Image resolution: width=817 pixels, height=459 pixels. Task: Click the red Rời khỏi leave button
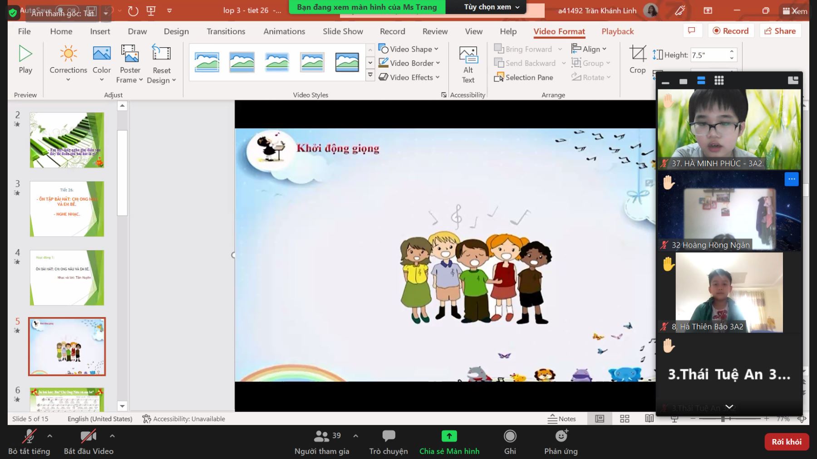click(x=786, y=442)
